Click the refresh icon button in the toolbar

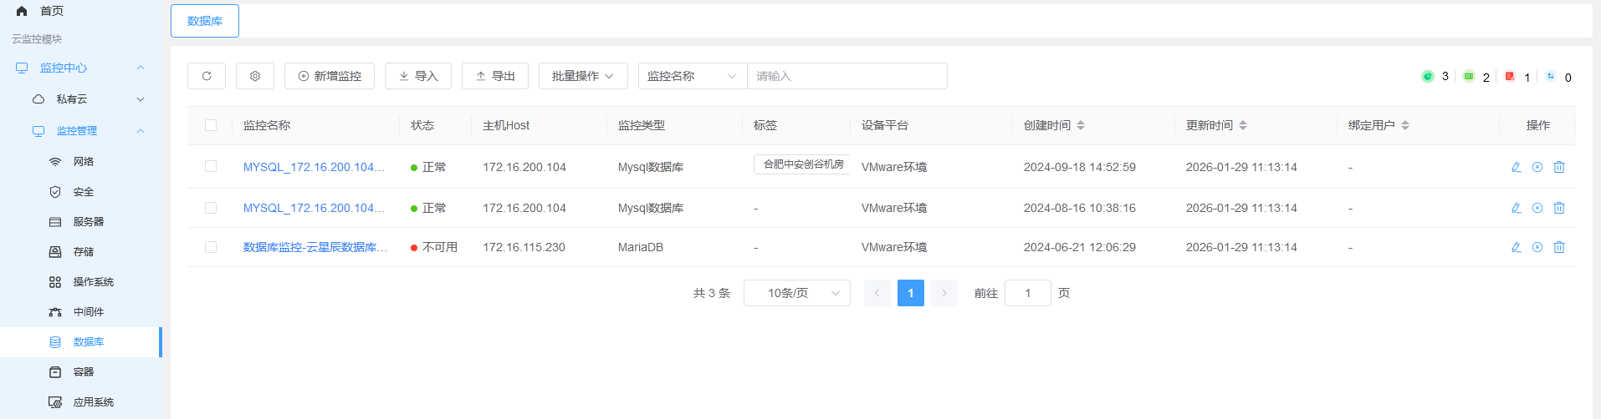[x=207, y=76]
